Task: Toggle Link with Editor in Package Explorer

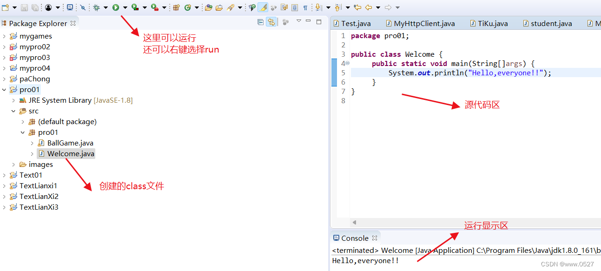Action: coord(271,22)
